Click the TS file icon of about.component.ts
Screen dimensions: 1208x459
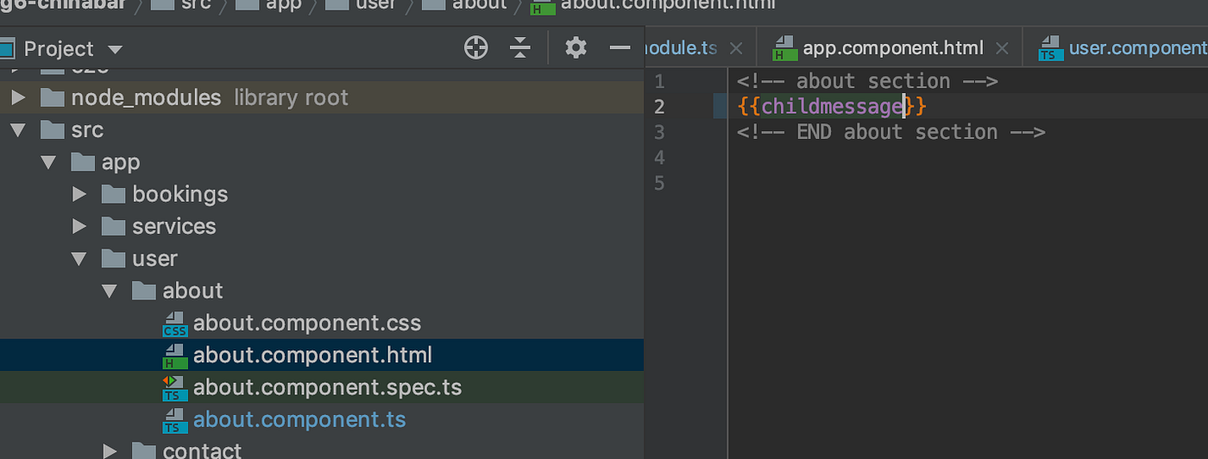pyautogui.click(x=175, y=421)
